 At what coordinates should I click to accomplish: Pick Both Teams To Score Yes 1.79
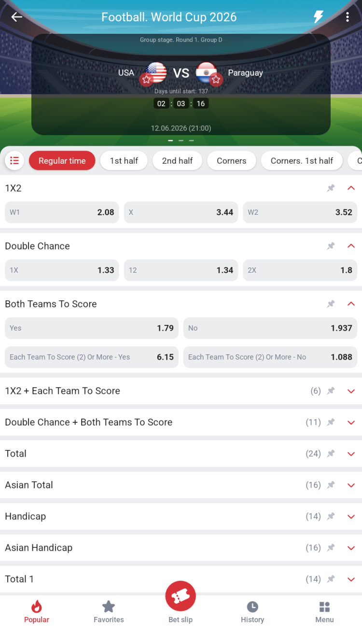click(92, 328)
